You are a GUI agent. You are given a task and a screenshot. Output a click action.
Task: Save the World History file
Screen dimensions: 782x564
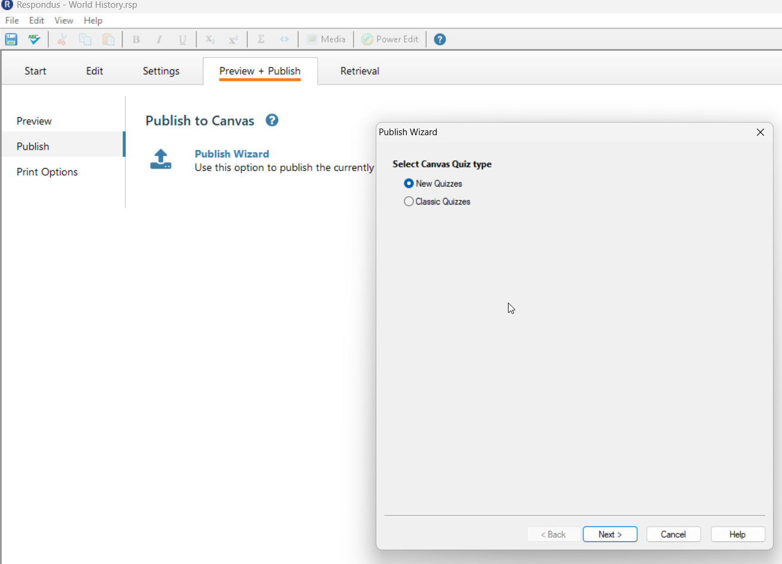coord(11,39)
